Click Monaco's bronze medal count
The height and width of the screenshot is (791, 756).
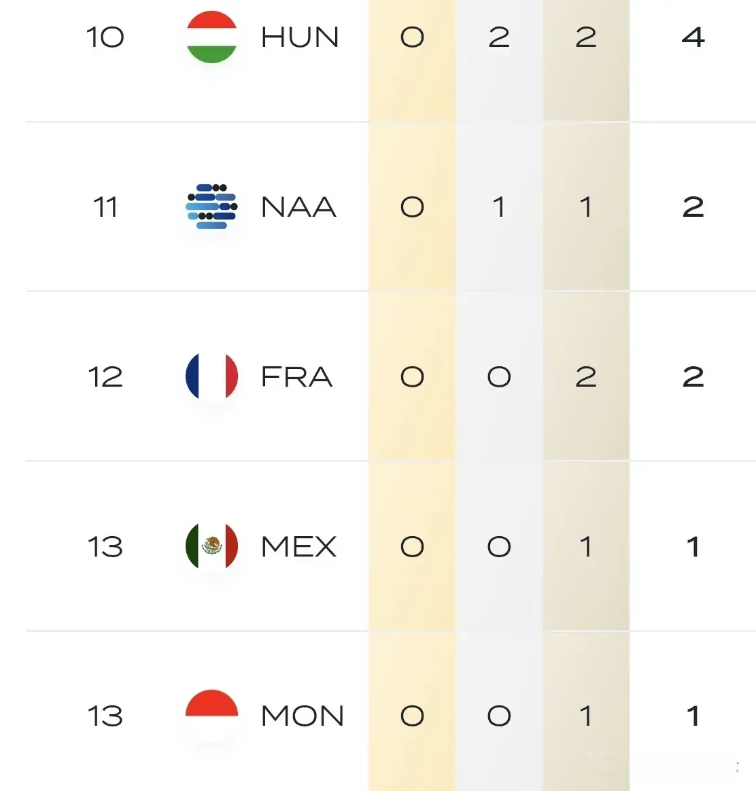[x=586, y=716]
